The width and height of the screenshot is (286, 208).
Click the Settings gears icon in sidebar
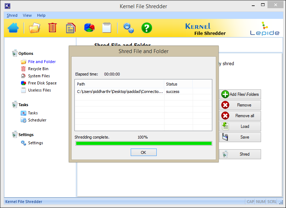pyautogui.click(x=24, y=143)
